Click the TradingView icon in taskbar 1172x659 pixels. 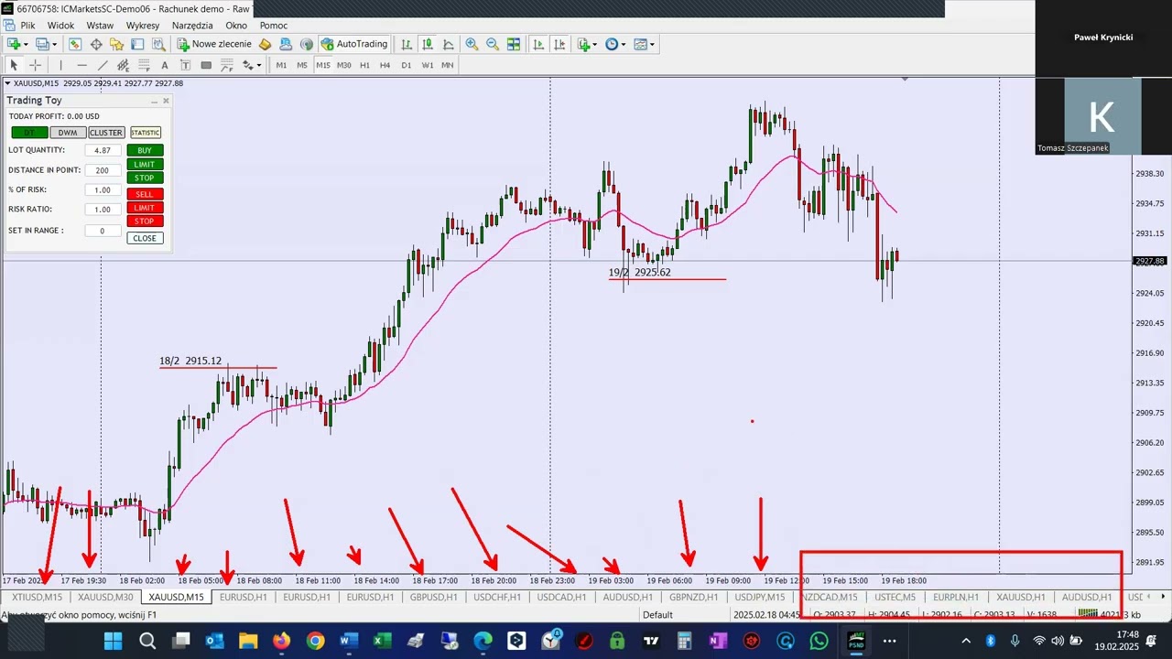click(x=651, y=641)
